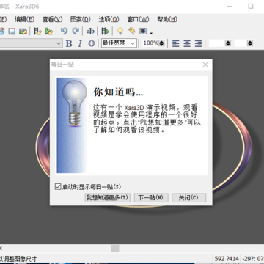
Task: Toggle Italic text formatting
Action: [80, 43]
